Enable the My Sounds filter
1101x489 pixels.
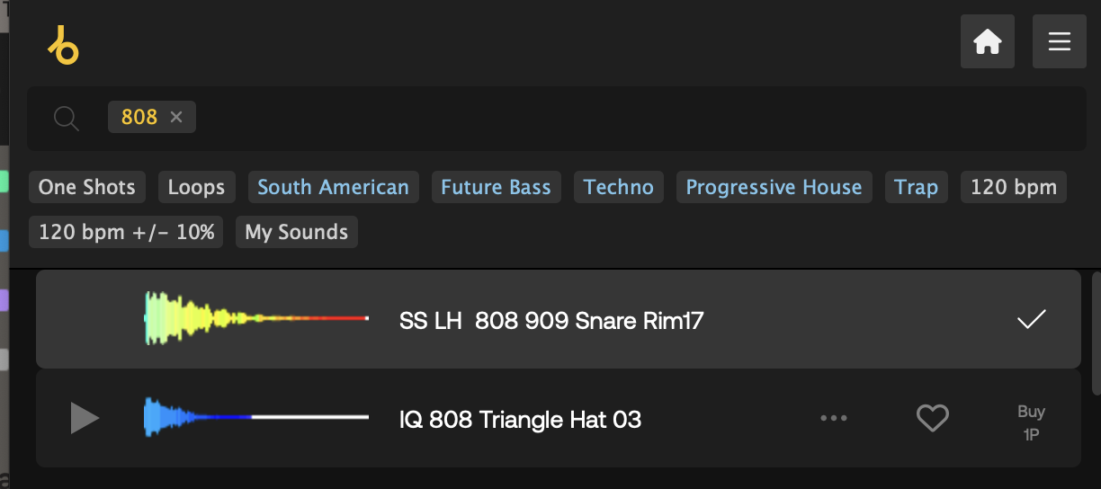pos(296,232)
